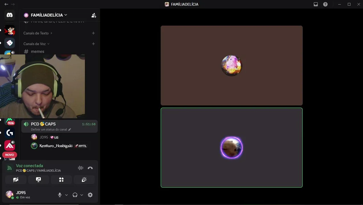363x205 pixels.
Task: Open the memes text channel
Action: [x=38, y=52]
